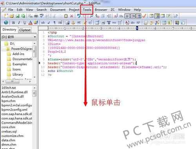Insert a list using the list icon

pos(120,23)
